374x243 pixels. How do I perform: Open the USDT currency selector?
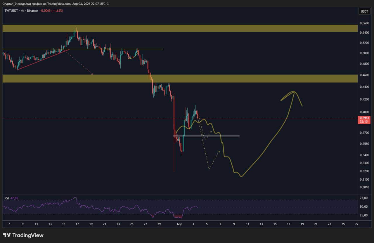364,11
